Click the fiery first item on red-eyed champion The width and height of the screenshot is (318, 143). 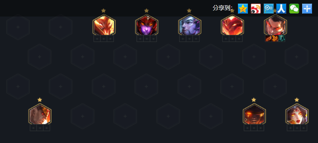click(x=268, y=38)
